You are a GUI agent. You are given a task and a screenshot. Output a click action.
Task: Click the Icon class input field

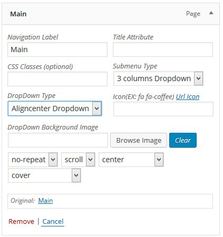[163, 109]
